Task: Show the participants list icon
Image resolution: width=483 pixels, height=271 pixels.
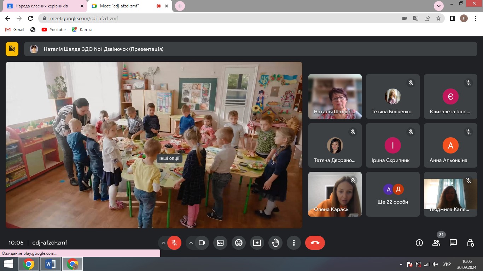Action: coord(436,243)
